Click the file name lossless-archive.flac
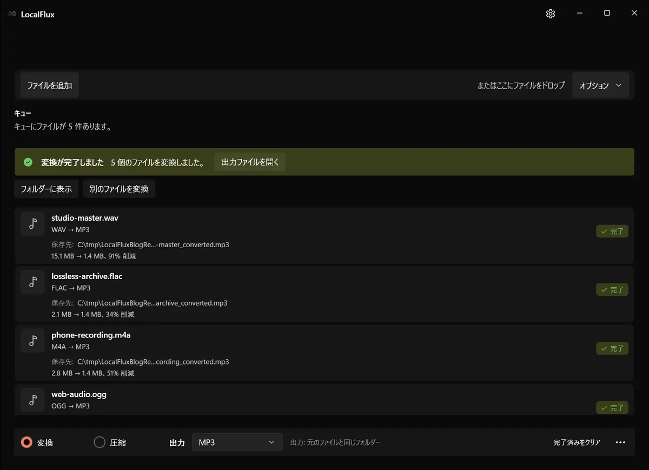The width and height of the screenshot is (649, 470). (x=87, y=276)
